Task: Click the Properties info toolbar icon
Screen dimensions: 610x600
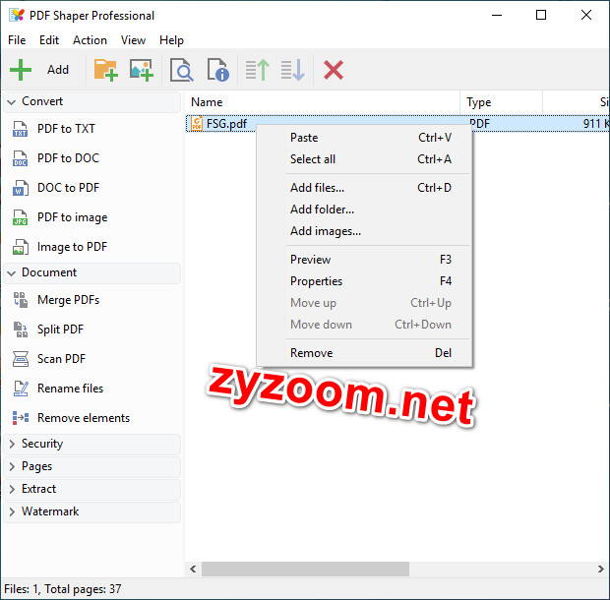Action: click(217, 70)
